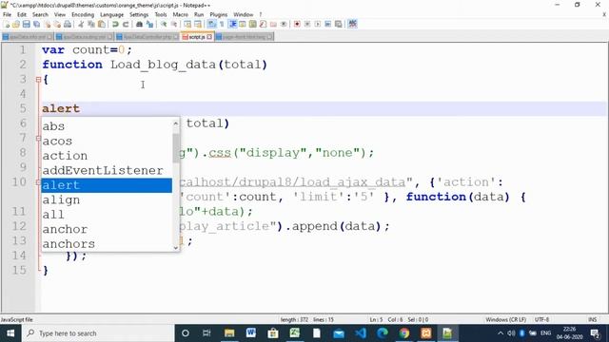Open Find with the binoculars icon
This screenshot has width=609, height=342.
click(139, 24)
